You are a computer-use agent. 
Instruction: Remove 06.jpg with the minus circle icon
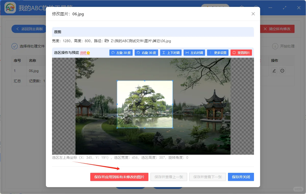point(282,71)
